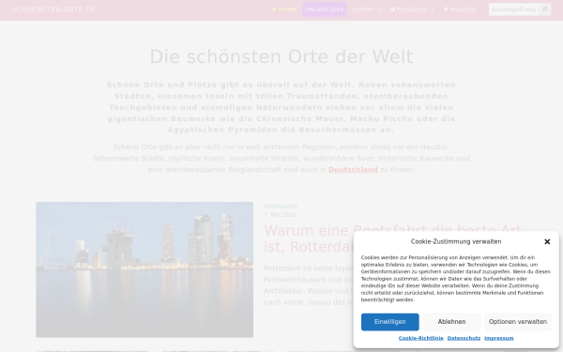Follow the Deutschland link in the intro text

[353, 170]
